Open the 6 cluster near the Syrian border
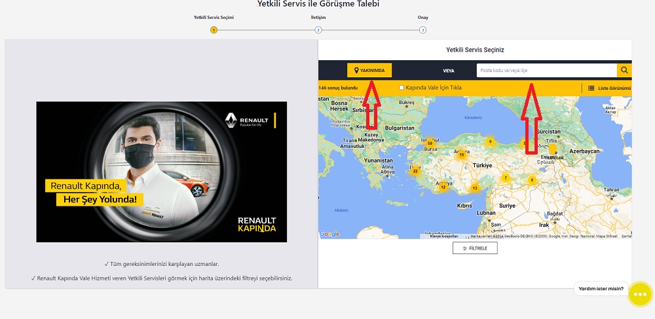Screen dimensions: 655x319 (532, 180)
